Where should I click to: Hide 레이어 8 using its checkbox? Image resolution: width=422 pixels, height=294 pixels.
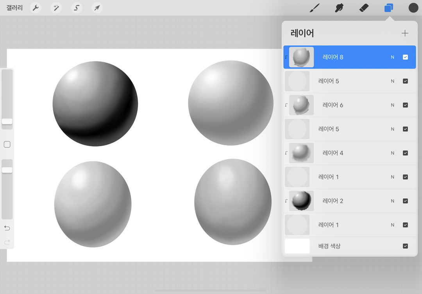point(405,57)
